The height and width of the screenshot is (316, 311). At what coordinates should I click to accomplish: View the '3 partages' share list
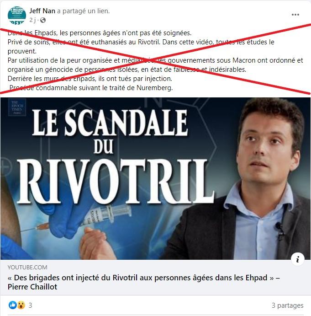pos(287,305)
